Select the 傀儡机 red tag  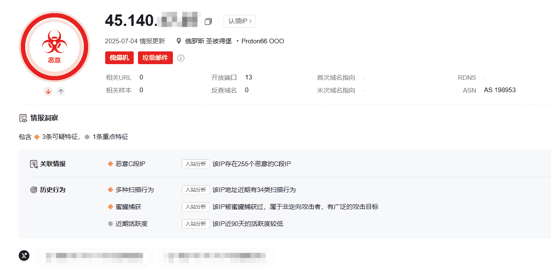pyautogui.click(x=119, y=58)
